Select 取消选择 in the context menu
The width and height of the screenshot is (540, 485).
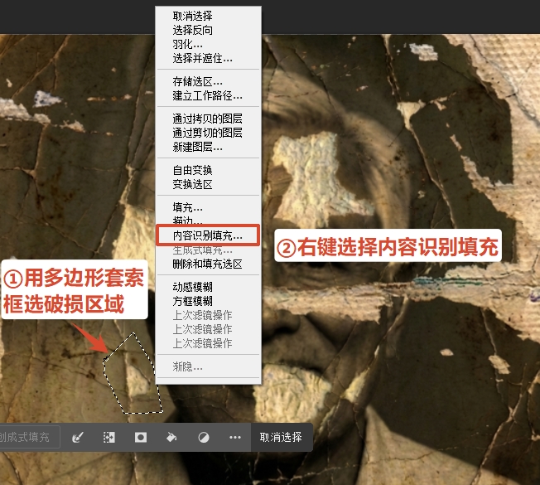point(192,16)
